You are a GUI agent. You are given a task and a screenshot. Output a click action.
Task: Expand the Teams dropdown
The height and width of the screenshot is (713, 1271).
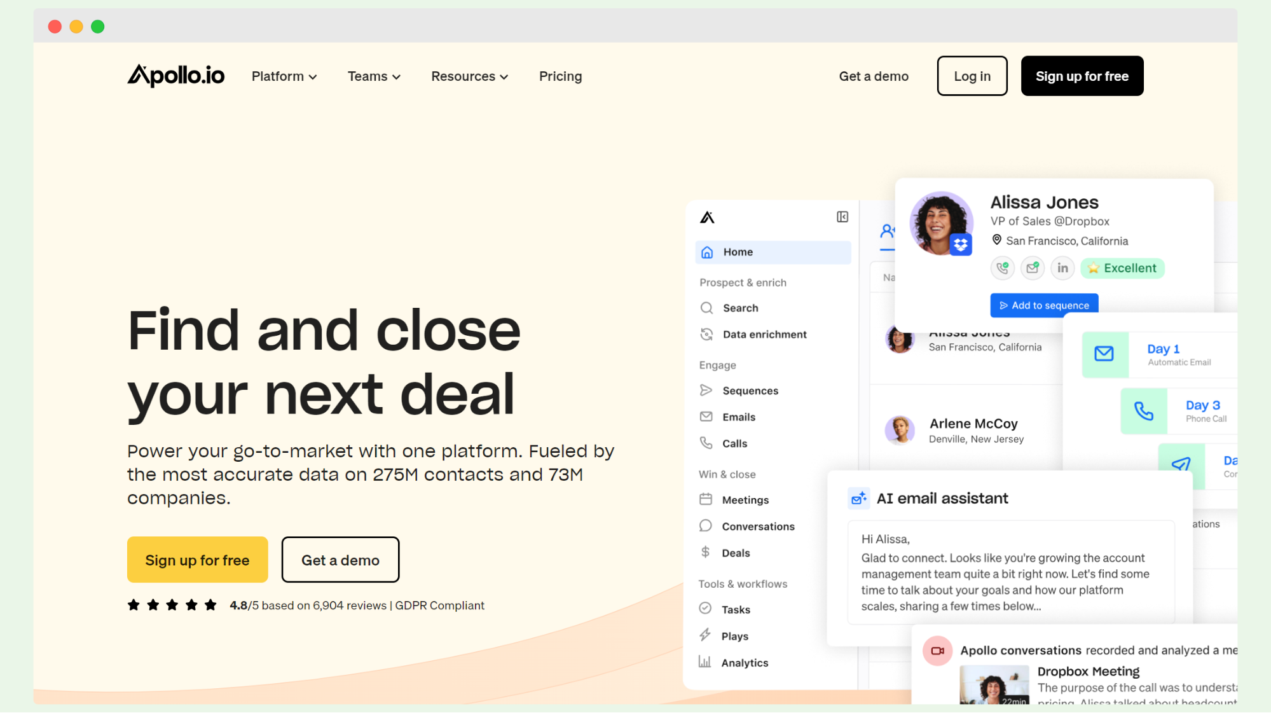pos(373,76)
